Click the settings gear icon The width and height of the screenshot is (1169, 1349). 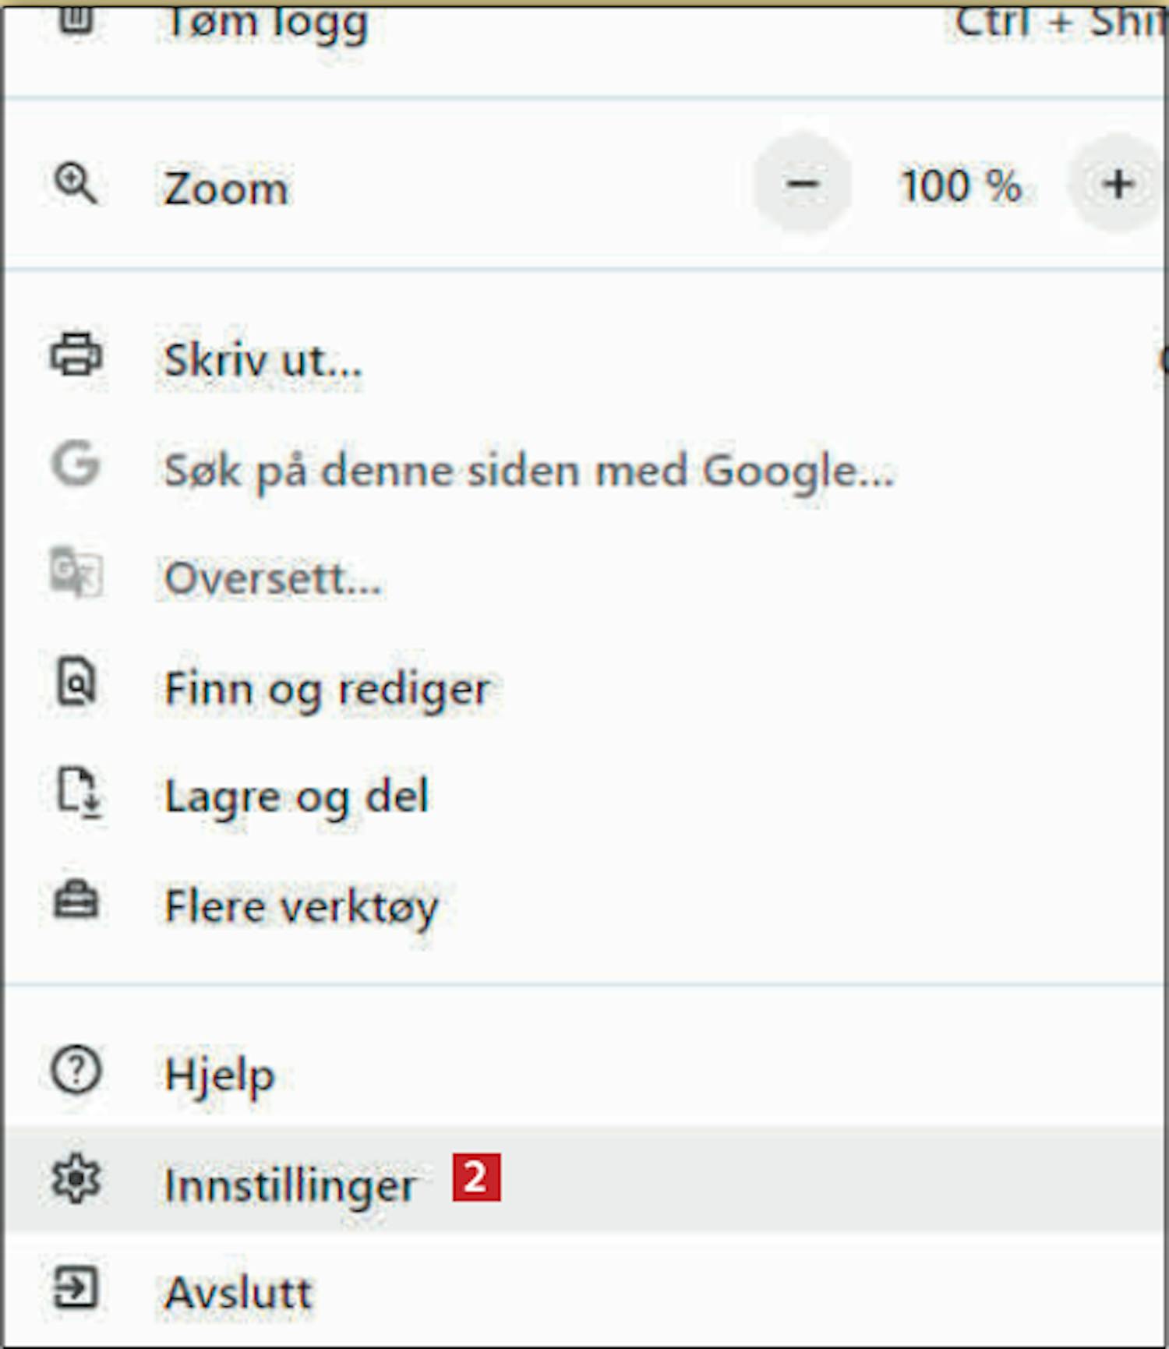click(76, 1179)
